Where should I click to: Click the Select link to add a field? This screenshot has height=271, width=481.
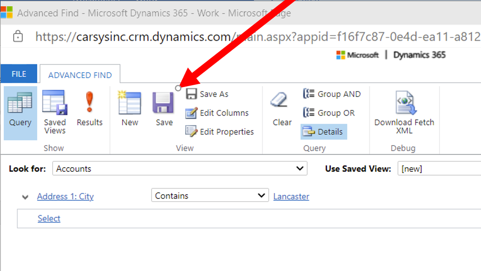[49, 218]
